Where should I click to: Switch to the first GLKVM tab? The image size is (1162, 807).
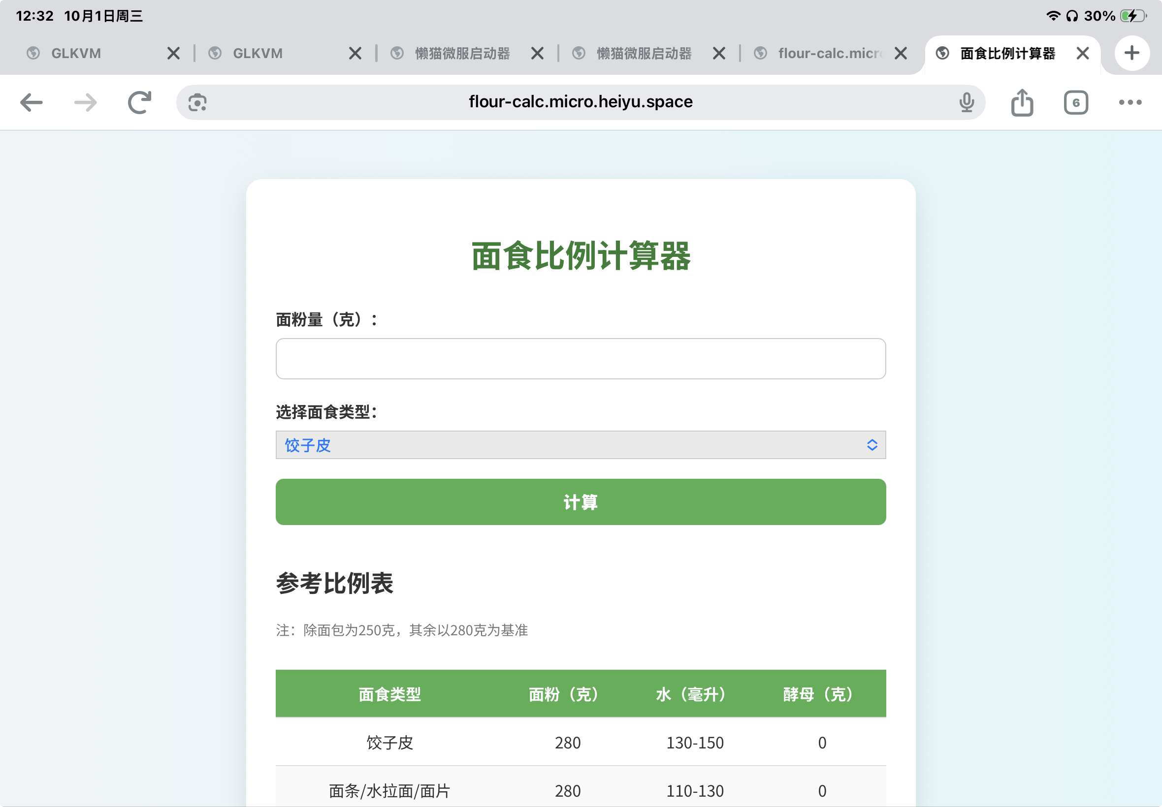click(x=76, y=53)
